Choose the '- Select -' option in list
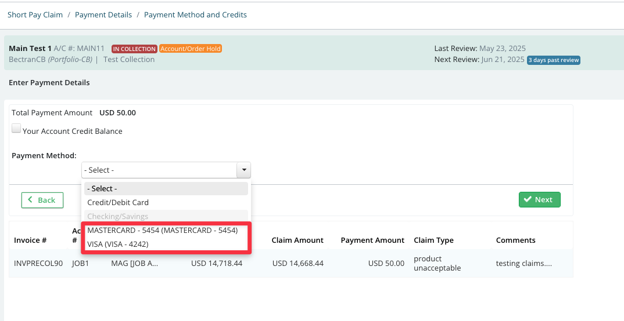The width and height of the screenshot is (624, 321). (166, 188)
